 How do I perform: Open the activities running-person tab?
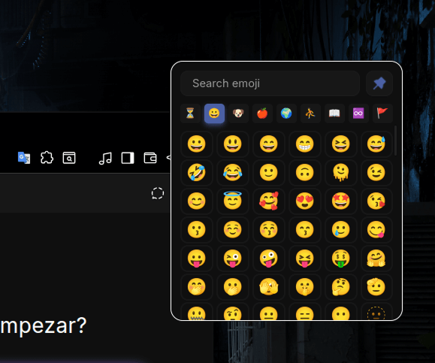click(310, 113)
